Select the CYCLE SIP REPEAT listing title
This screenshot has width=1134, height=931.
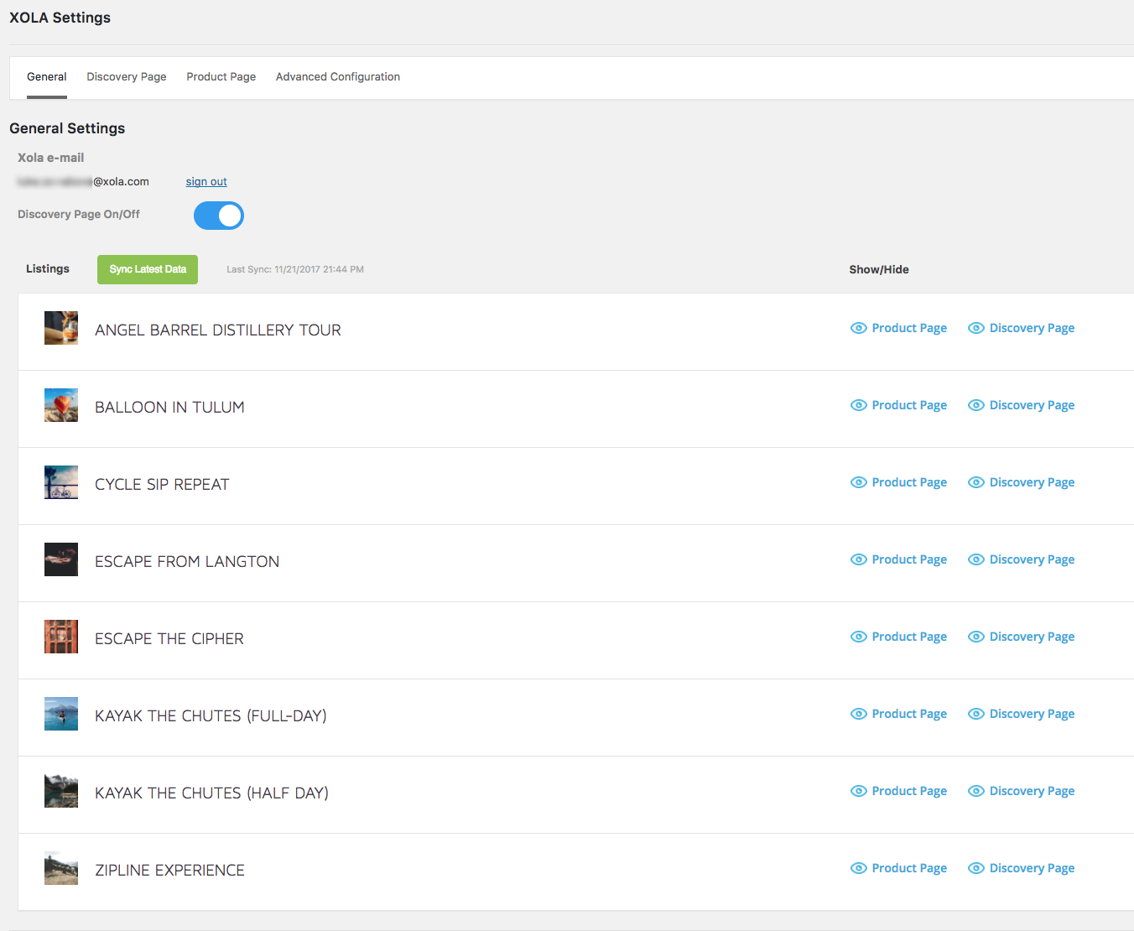click(x=162, y=485)
